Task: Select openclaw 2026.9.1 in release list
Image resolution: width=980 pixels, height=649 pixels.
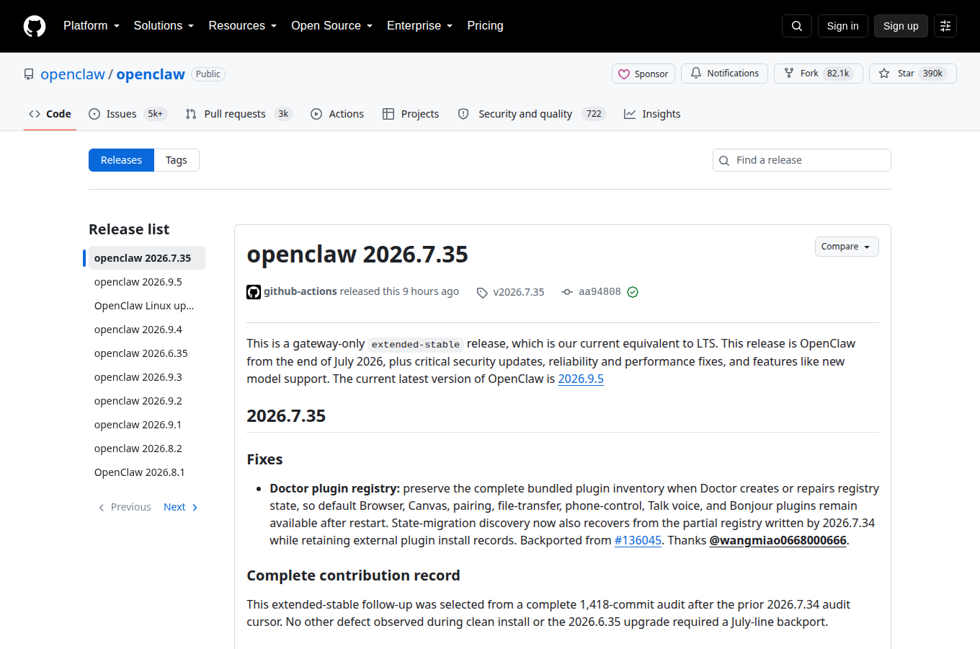Action: (147, 425)
